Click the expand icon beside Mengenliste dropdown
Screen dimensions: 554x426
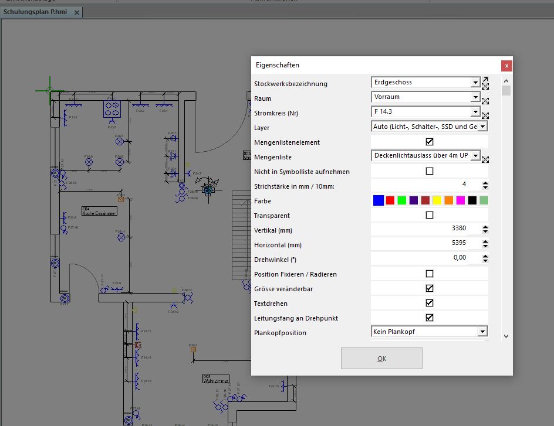(485, 159)
